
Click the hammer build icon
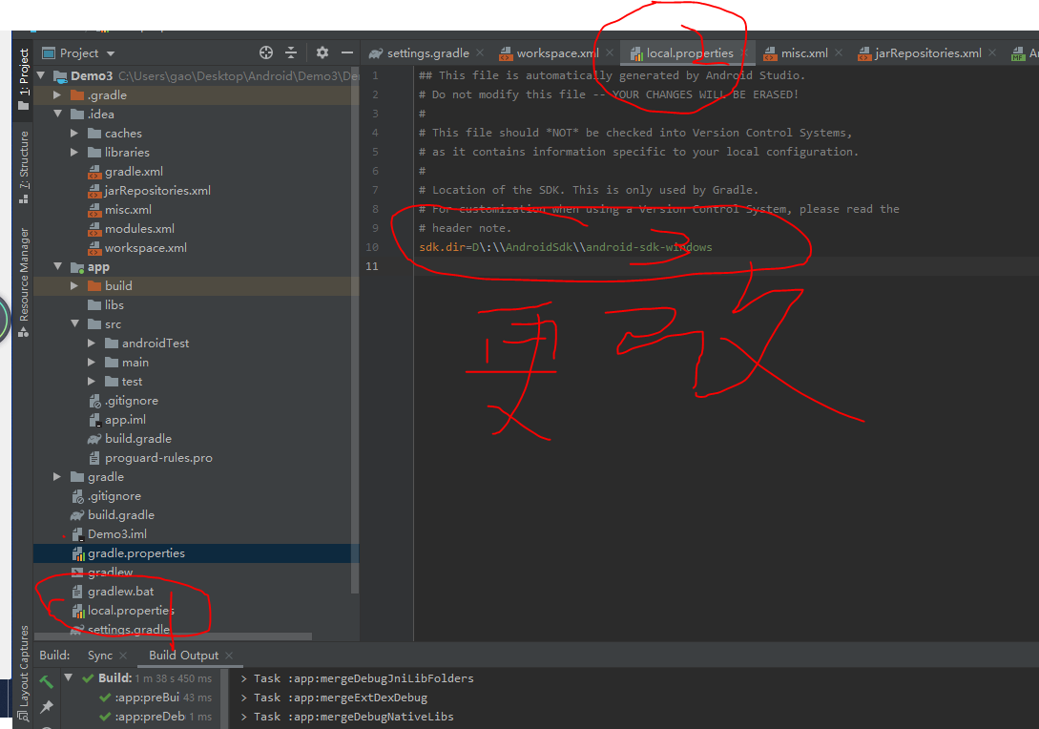pos(47,680)
